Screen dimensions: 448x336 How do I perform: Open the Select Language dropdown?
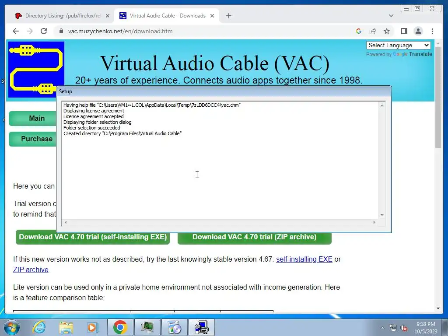click(x=399, y=45)
